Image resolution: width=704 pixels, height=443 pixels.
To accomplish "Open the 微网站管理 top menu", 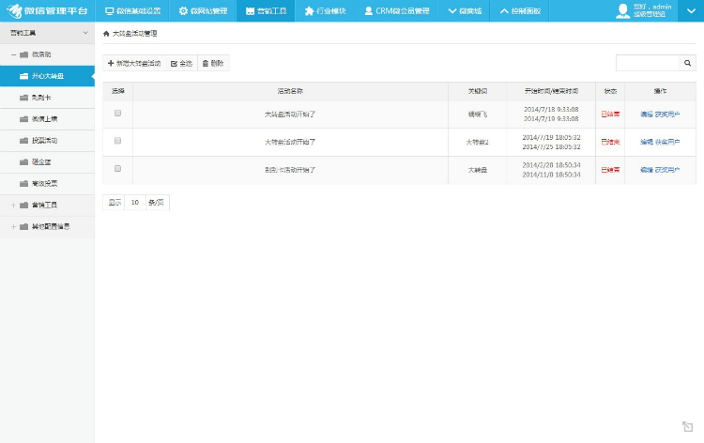I will point(202,11).
